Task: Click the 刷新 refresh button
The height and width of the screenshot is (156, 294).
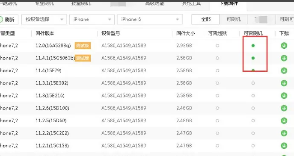Action: pos(9,19)
